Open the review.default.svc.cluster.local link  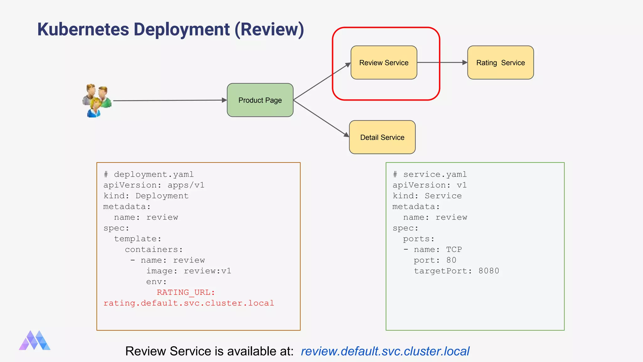coord(385,351)
